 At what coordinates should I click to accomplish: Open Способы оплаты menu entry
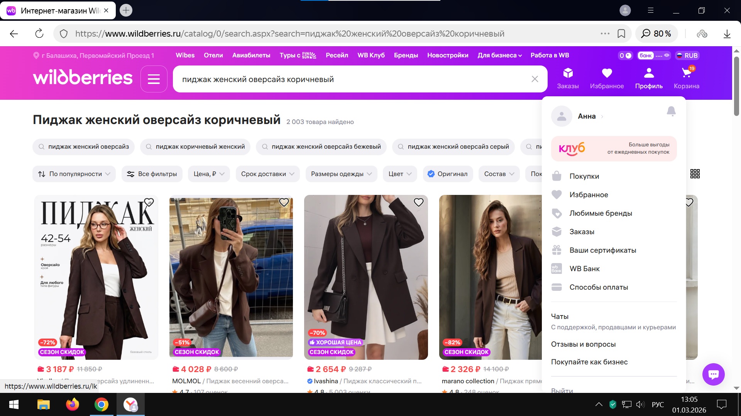599,287
